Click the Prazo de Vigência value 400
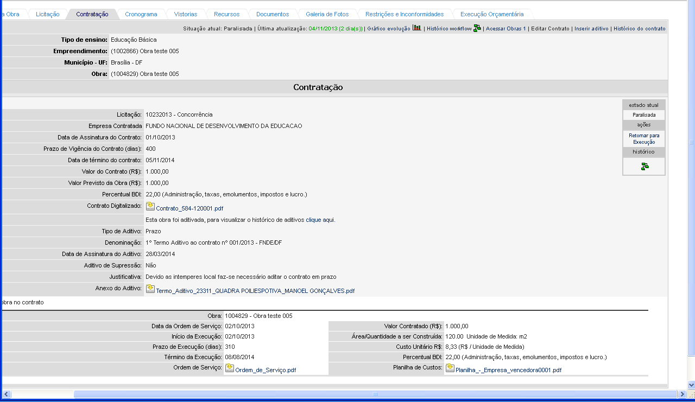 coord(150,149)
